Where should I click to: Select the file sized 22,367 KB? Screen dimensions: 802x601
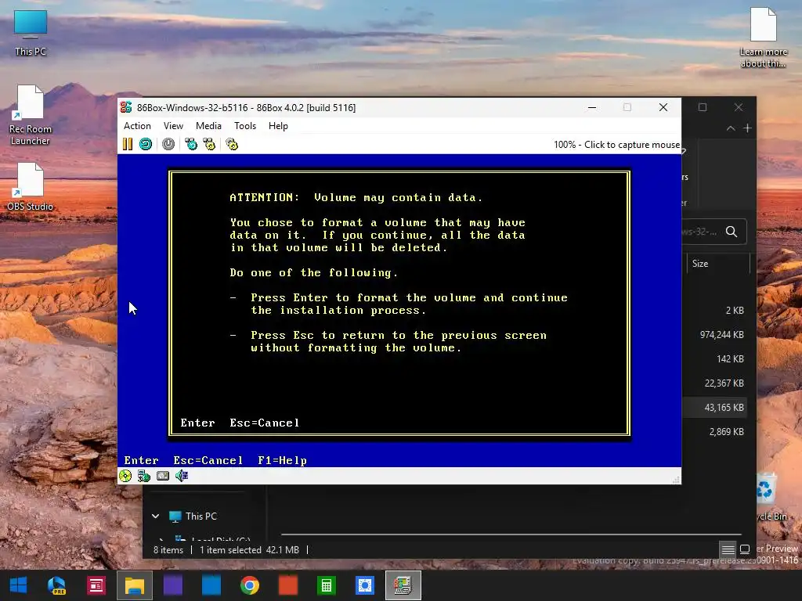coord(714,383)
